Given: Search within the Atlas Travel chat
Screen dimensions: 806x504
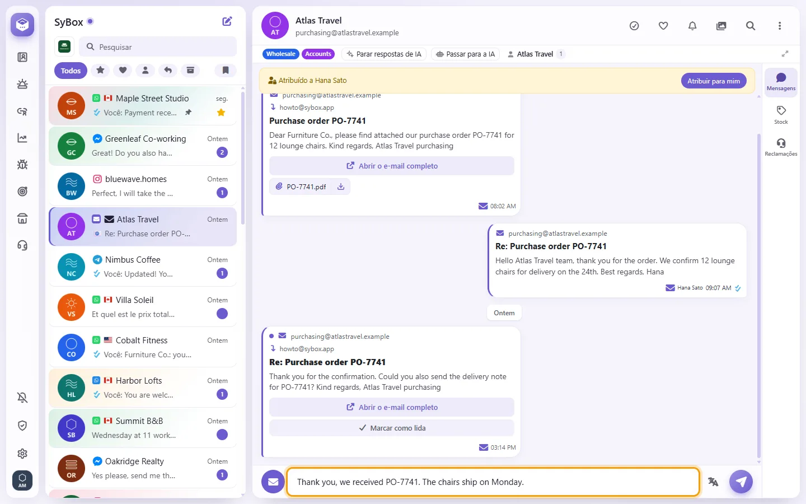Looking at the screenshot, I should point(751,26).
